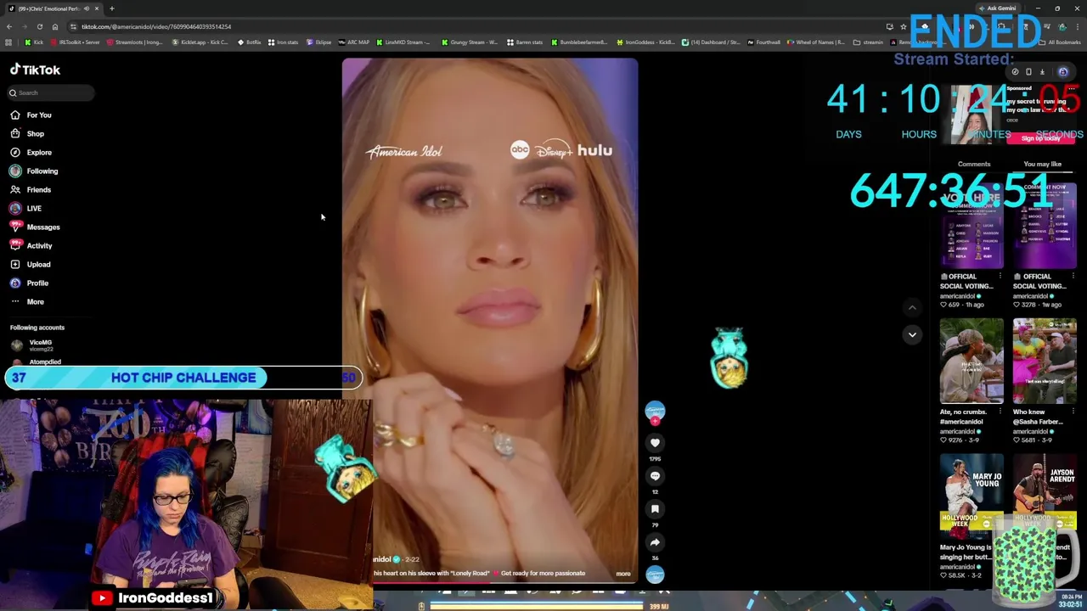The width and height of the screenshot is (1087, 611).
Task: Open the ARC MAP bookmark
Action: (x=354, y=42)
